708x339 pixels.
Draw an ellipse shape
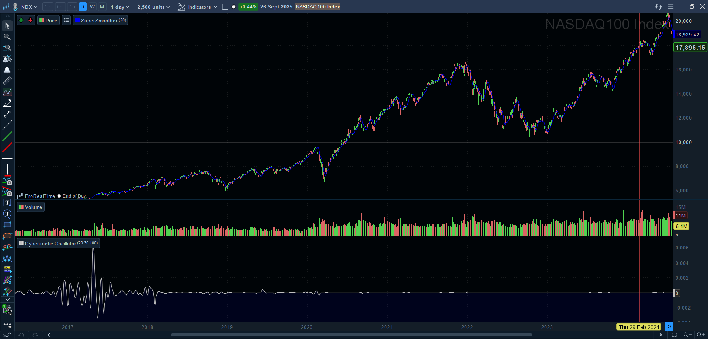click(7, 236)
